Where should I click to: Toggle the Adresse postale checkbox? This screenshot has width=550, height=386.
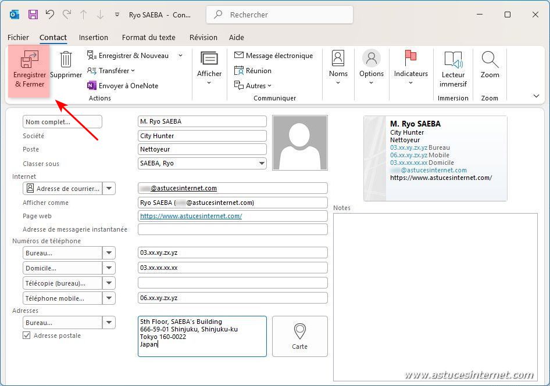pyautogui.click(x=27, y=336)
